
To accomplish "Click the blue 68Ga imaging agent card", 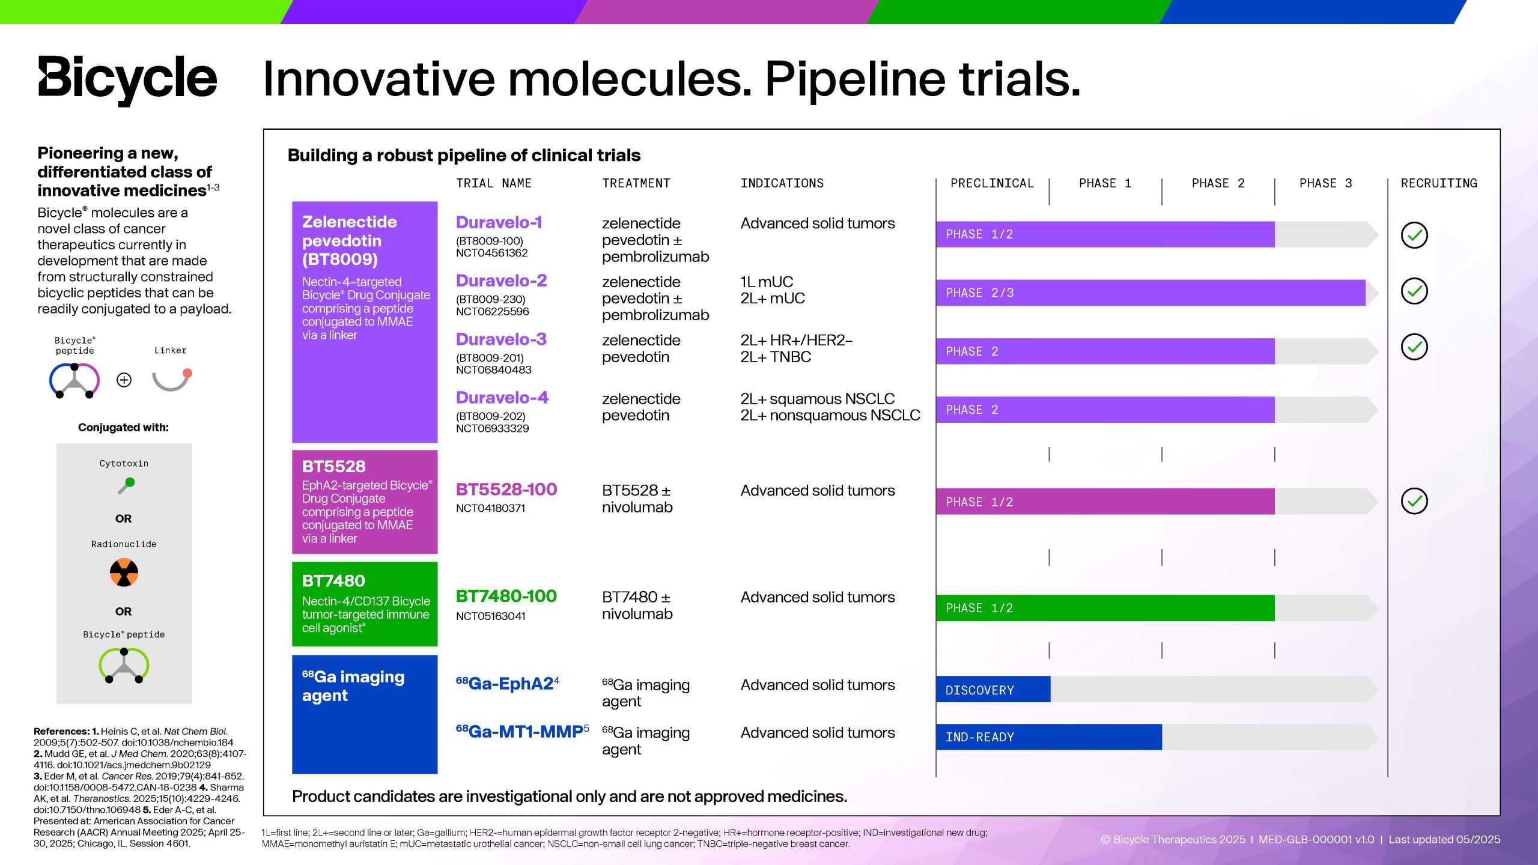I will [365, 714].
